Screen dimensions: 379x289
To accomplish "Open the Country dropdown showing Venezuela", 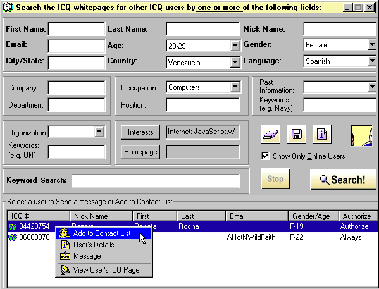I will tap(235, 62).
